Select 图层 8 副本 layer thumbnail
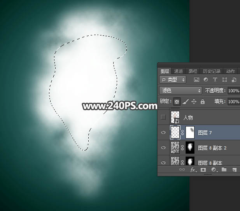Viewport: 240px width, 211px height. click(175, 161)
